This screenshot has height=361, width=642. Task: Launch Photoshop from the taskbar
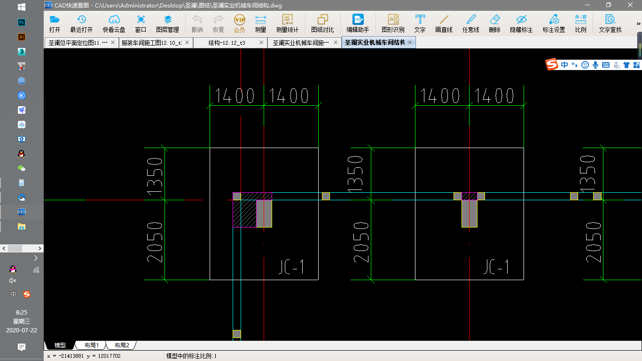click(x=22, y=22)
